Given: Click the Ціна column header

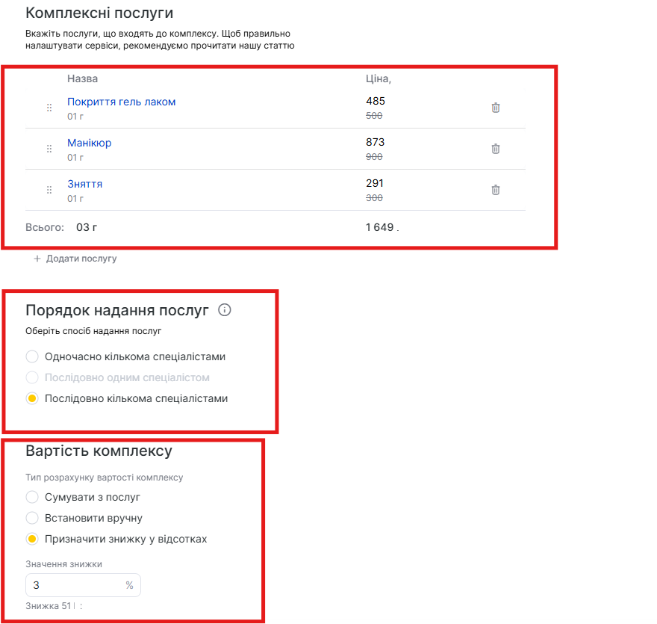Looking at the screenshot, I should [x=378, y=78].
